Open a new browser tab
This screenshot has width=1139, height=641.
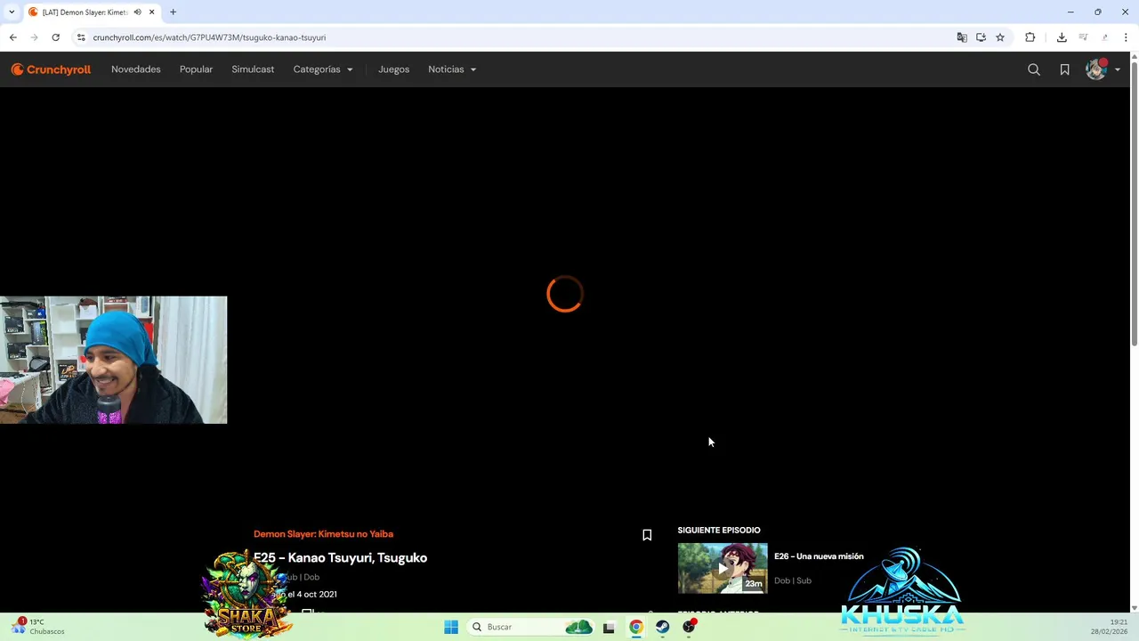(x=173, y=12)
